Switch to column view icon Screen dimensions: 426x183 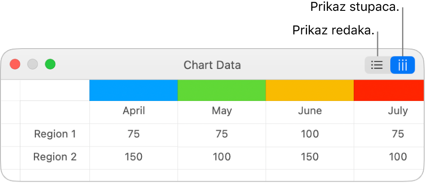pyautogui.click(x=403, y=65)
